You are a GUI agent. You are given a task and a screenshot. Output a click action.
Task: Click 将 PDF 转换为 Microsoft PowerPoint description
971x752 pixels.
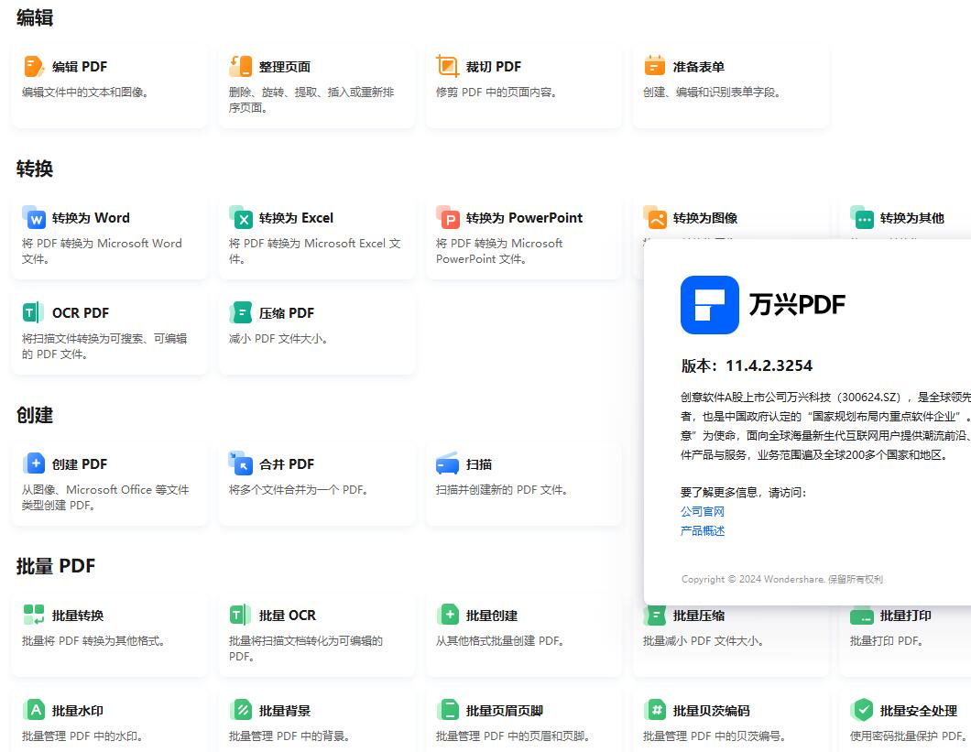click(x=499, y=251)
